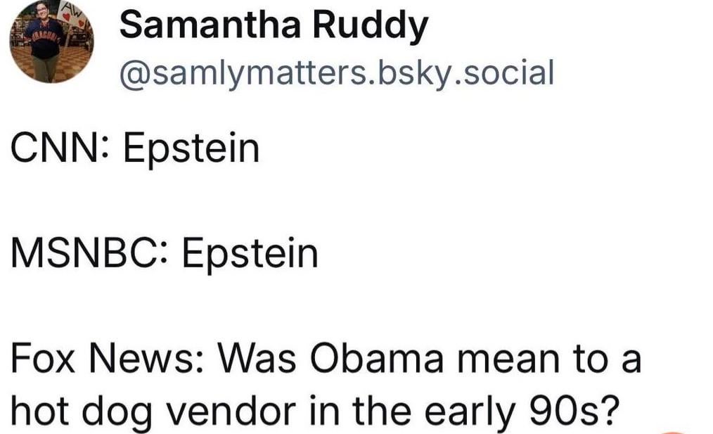Select the 'MSNBC: Epstein' line of the post
Viewport: 713px width, 434px height.
tap(164, 254)
